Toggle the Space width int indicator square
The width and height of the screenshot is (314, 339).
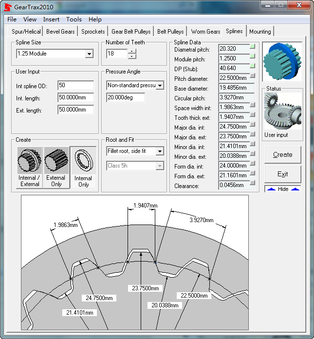click(252, 105)
